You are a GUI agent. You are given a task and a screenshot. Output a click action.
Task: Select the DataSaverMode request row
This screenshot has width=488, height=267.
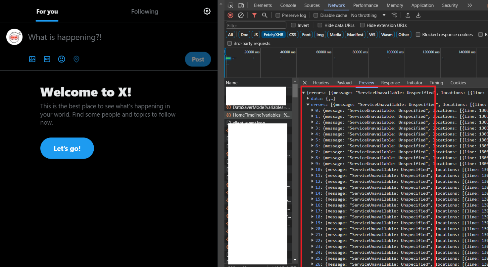pyautogui.click(x=258, y=107)
